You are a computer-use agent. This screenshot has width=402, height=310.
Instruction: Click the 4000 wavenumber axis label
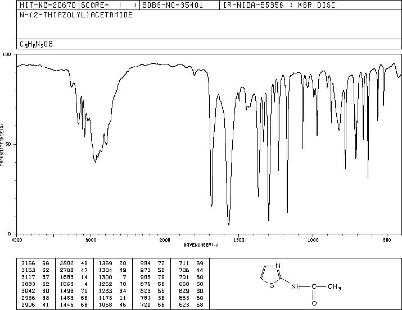tap(17, 240)
